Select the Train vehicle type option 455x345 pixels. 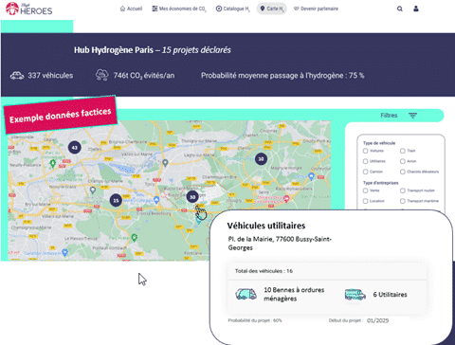(x=403, y=151)
